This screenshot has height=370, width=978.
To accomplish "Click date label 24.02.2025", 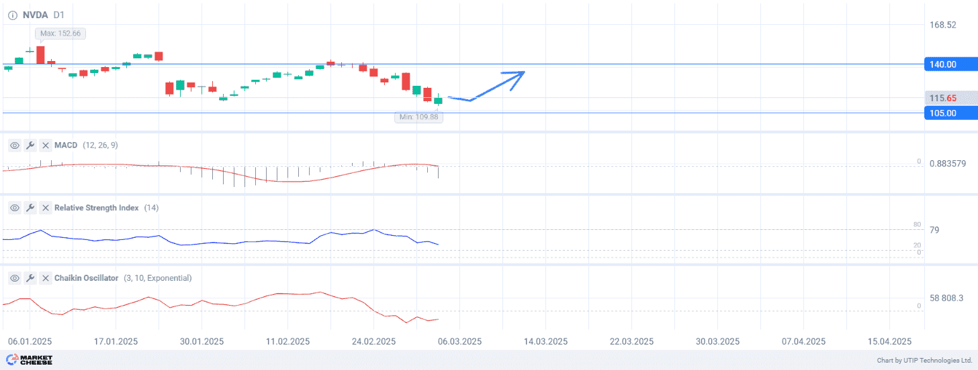I will [x=373, y=341].
